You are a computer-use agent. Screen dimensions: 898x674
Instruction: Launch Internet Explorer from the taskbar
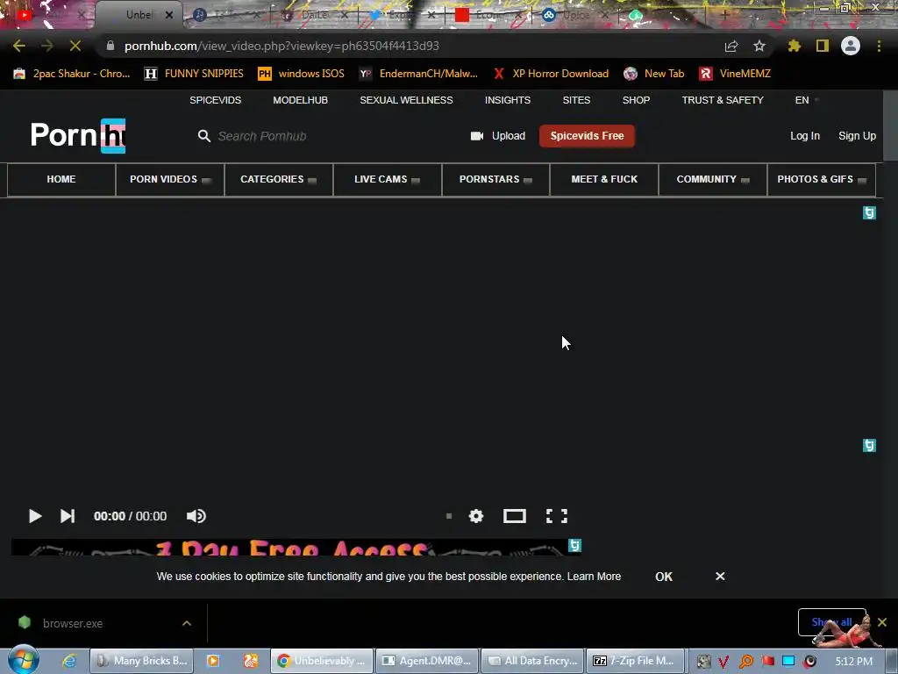pos(69,661)
